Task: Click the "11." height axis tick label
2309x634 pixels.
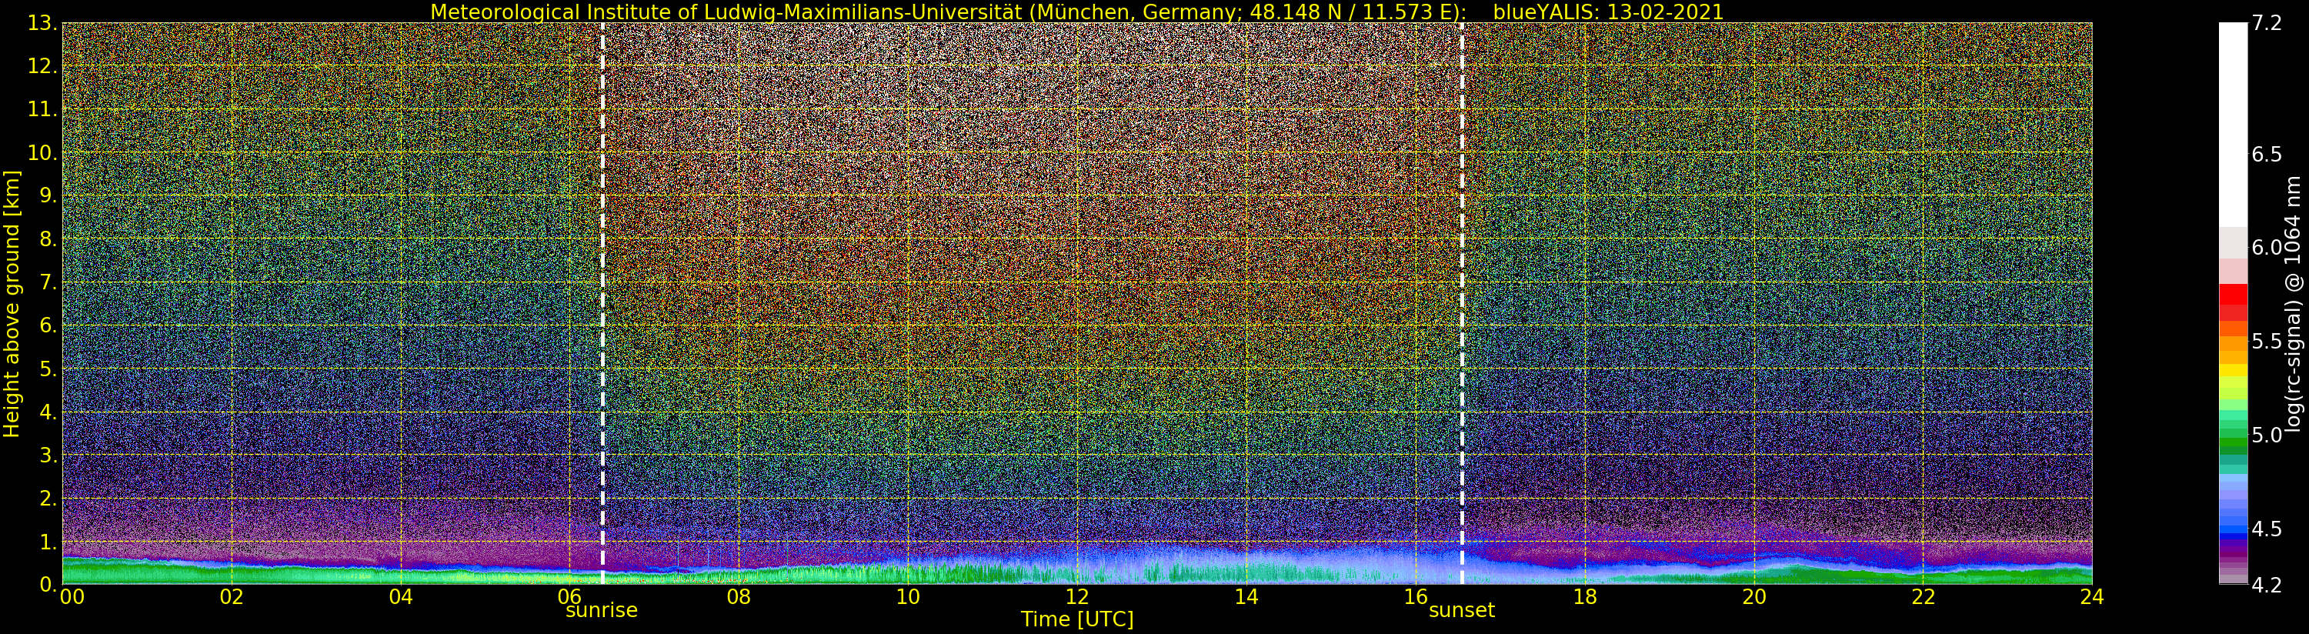Action: (x=42, y=109)
